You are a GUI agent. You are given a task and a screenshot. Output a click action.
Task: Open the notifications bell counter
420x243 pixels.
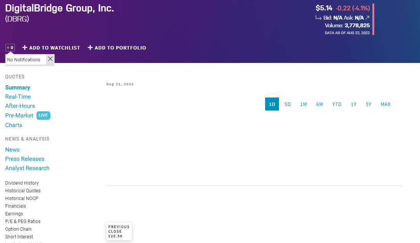click(x=10, y=48)
